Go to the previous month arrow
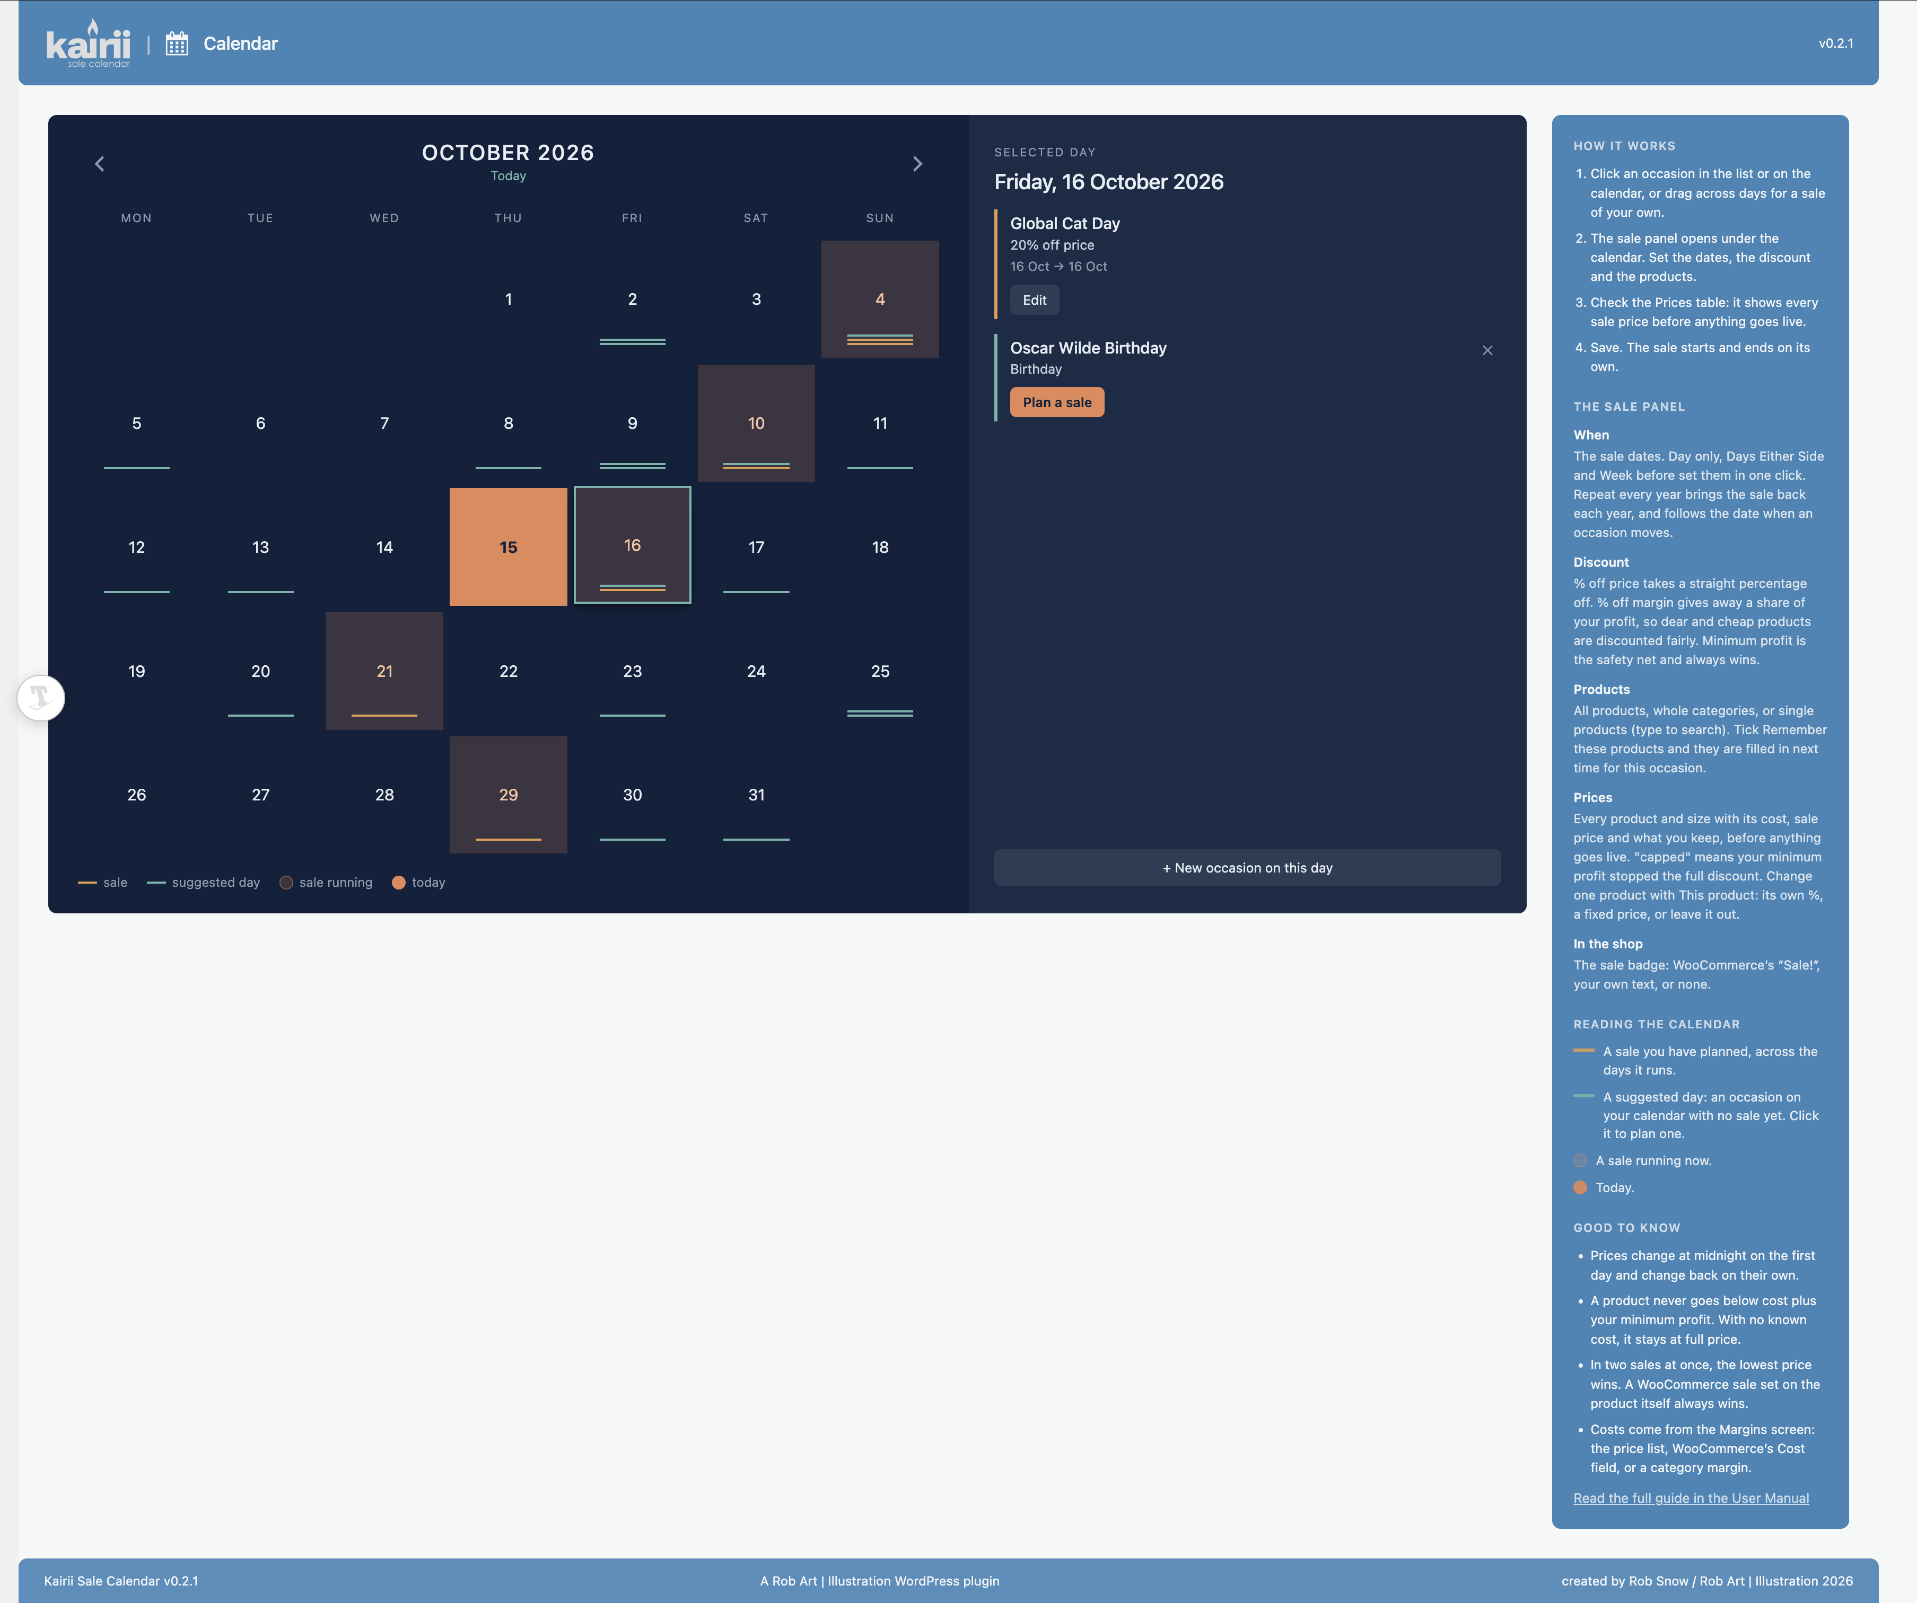This screenshot has width=1917, height=1603. coord(100,164)
